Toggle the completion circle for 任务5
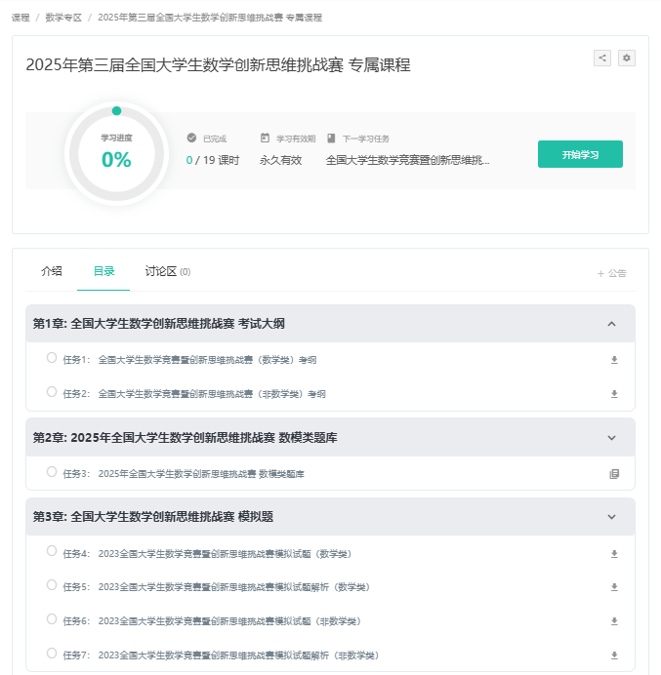661x675 pixels. 52,585
